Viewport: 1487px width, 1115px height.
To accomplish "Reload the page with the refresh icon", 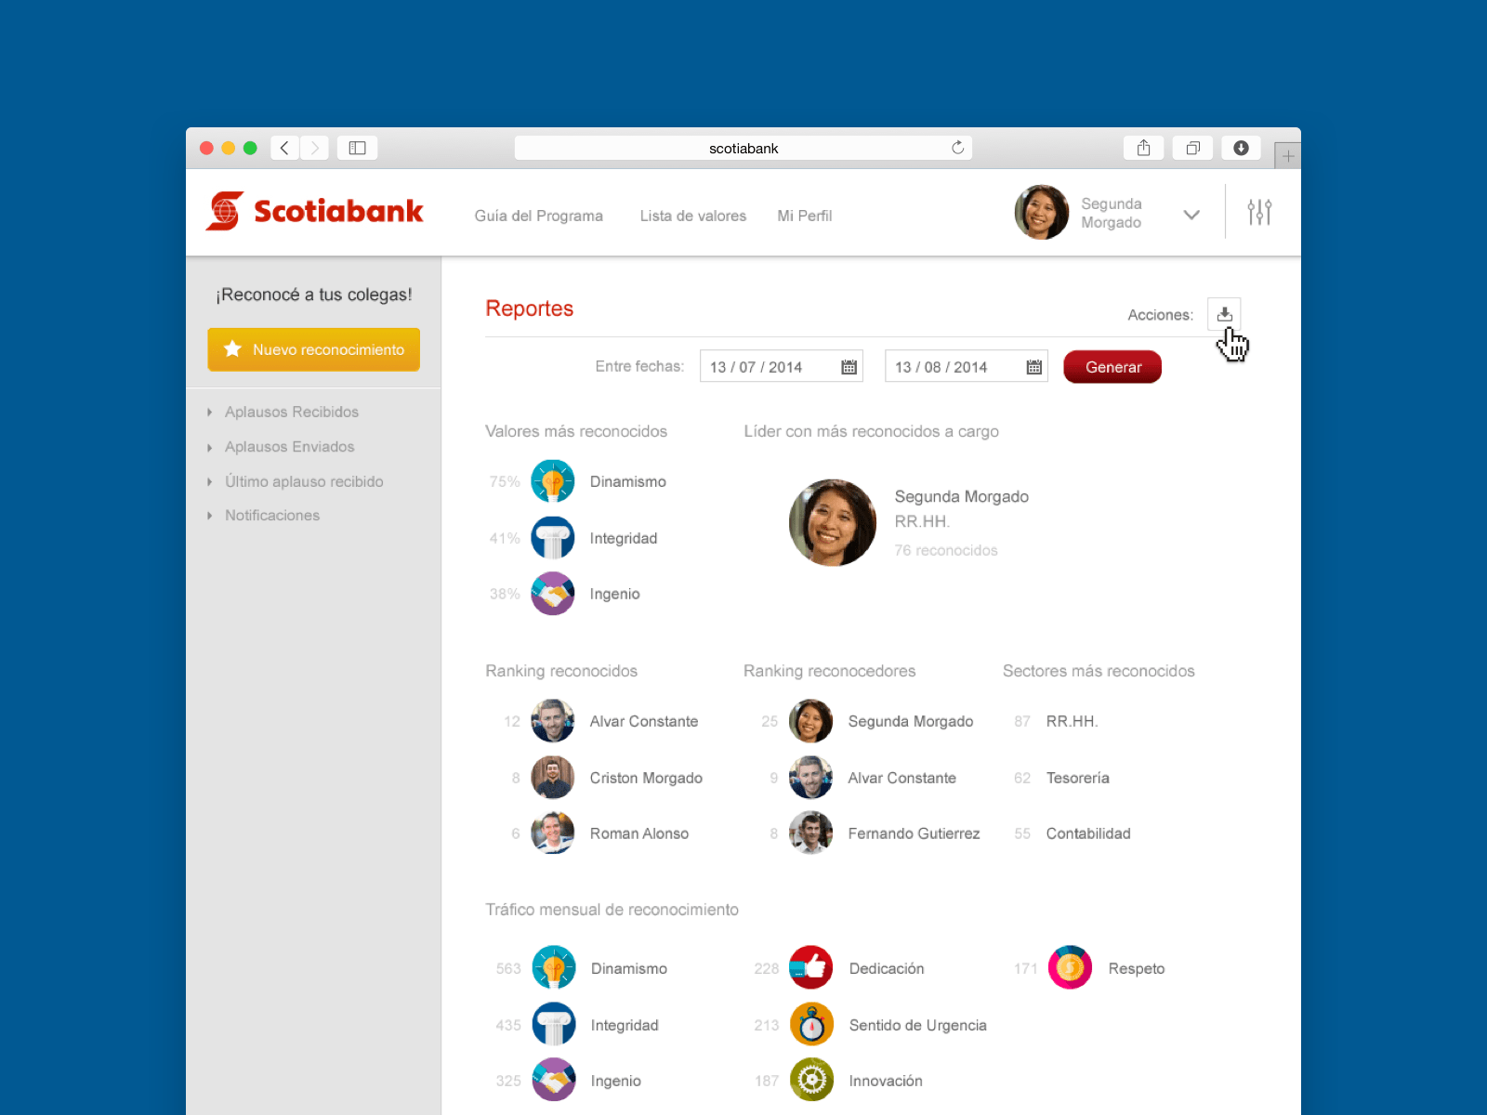I will click(957, 148).
